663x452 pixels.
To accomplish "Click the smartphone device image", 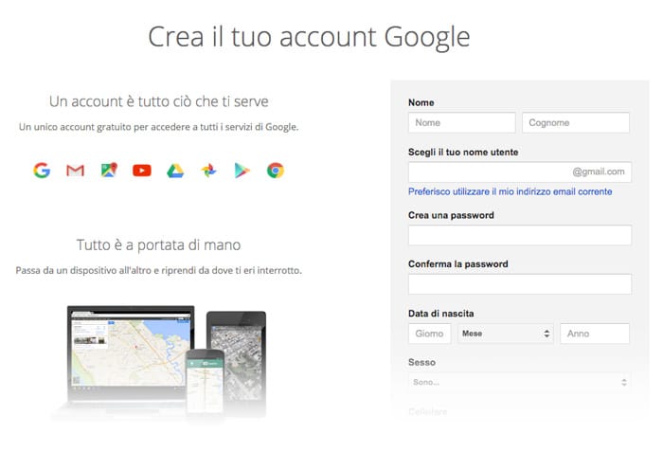I will pyautogui.click(x=206, y=381).
